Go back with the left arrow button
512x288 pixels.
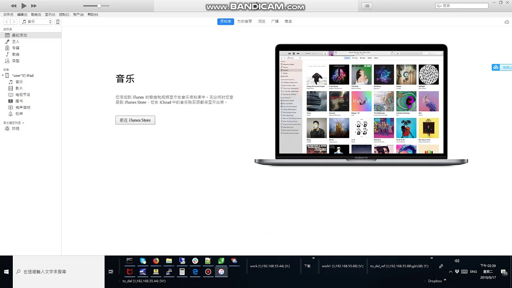click(7, 22)
